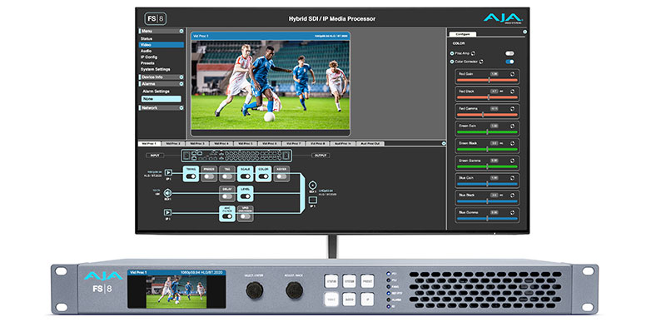Collapse the Color Corrector settings circle
The width and height of the screenshot is (666, 322).
click(x=452, y=62)
